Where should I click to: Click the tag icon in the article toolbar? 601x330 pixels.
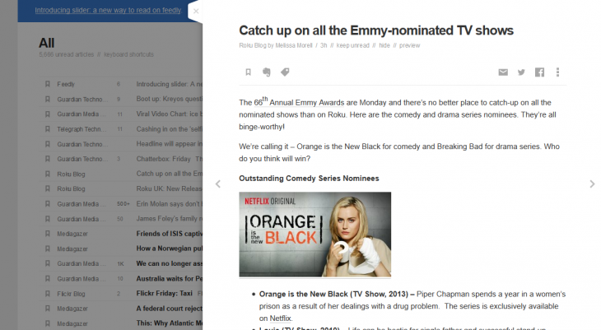point(285,72)
